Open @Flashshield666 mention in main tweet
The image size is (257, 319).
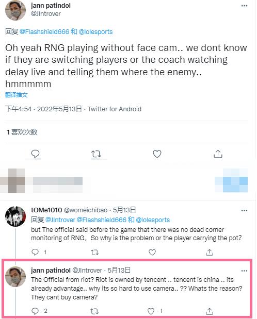coord(44,32)
